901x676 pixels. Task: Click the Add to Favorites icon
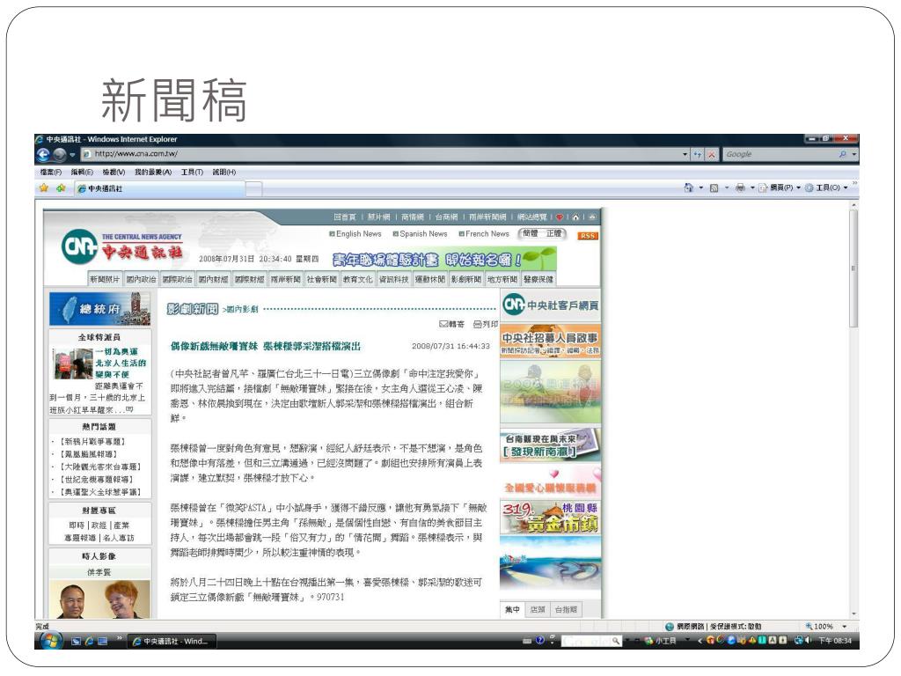(x=61, y=188)
